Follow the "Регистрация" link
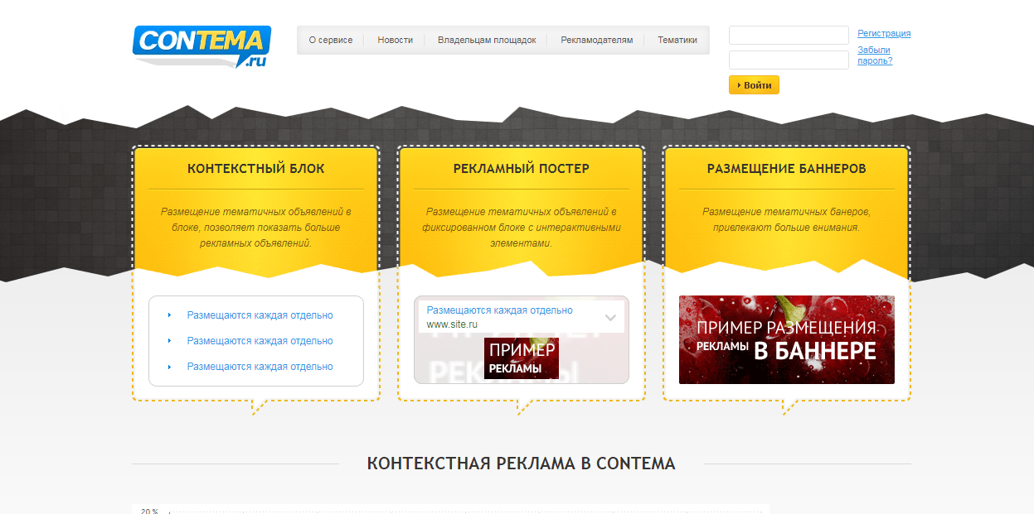 [884, 34]
